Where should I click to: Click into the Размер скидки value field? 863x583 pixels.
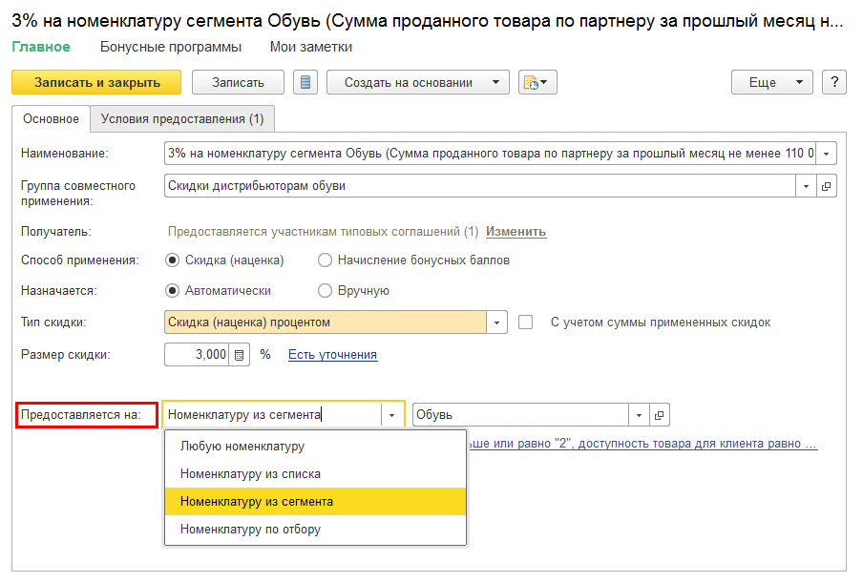pyautogui.click(x=198, y=355)
